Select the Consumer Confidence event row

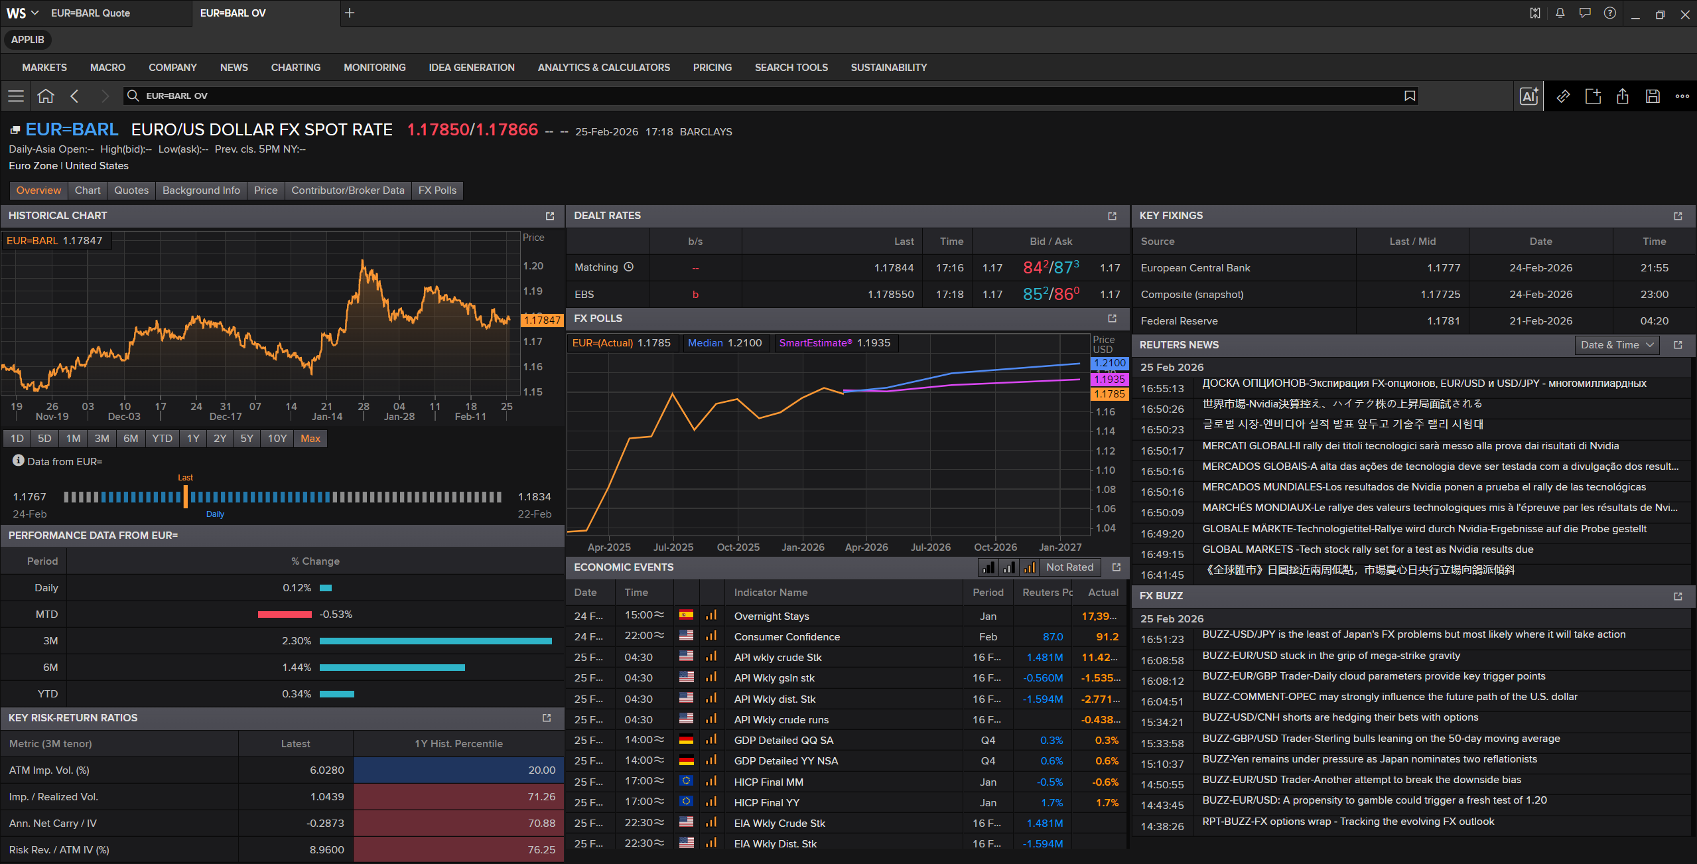coord(847,637)
